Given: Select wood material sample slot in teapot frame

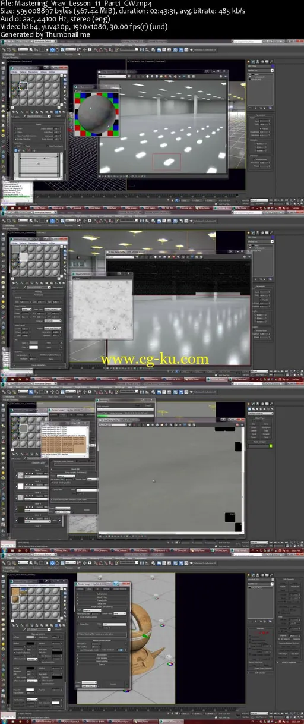Looking at the screenshot, I should (x=15, y=599).
